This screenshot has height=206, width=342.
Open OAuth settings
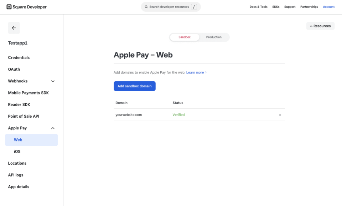pyautogui.click(x=14, y=69)
